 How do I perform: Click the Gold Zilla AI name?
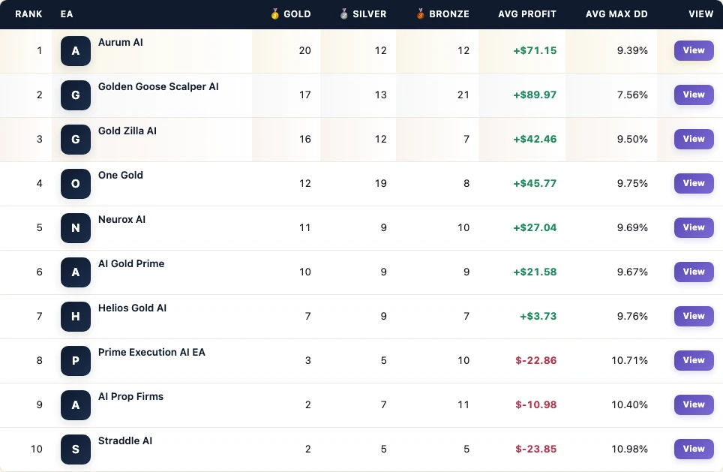[x=127, y=131]
